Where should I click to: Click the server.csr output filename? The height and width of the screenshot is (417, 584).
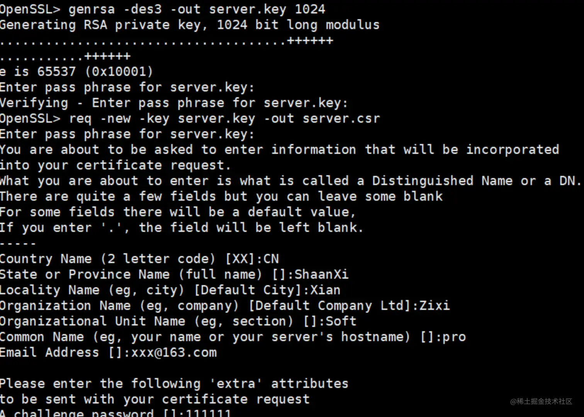pyautogui.click(x=341, y=118)
